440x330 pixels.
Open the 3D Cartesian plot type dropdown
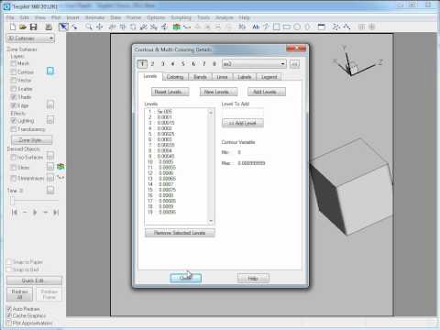(30, 38)
